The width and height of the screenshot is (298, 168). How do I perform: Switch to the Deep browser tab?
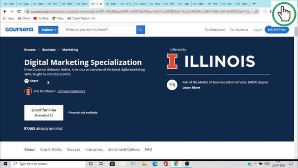click(38, 4)
